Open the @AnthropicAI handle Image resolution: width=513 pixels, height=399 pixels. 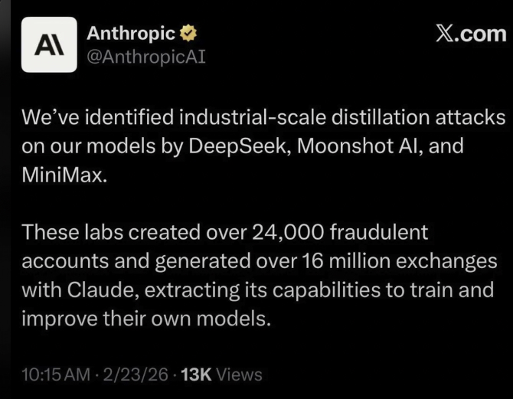click(146, 57)
